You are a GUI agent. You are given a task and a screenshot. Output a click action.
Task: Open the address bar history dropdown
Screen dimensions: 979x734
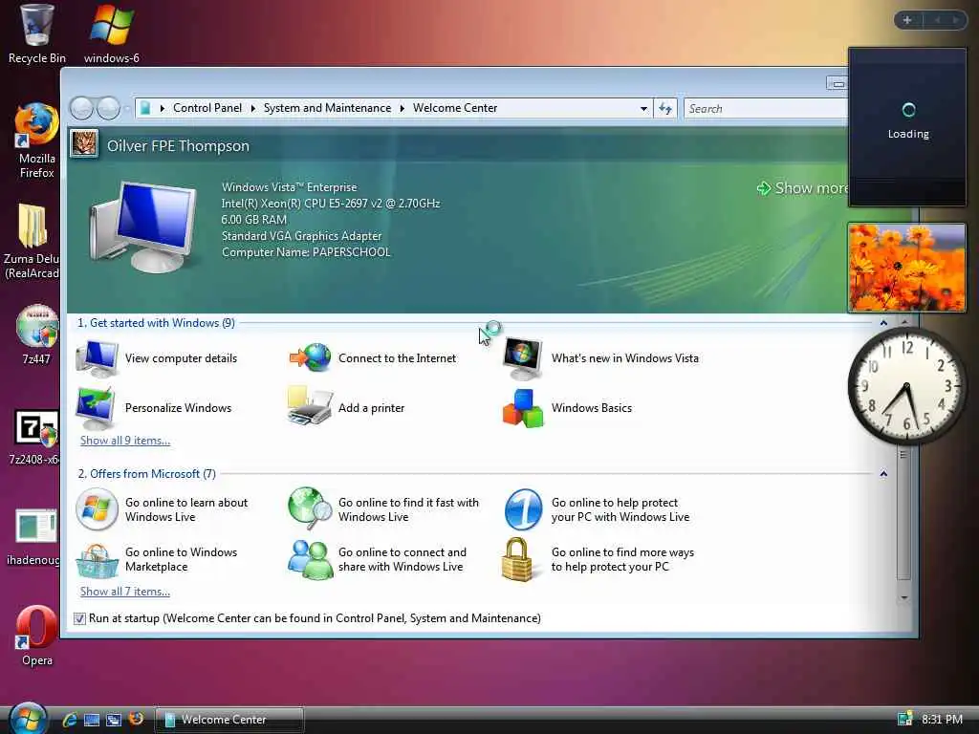click(643, 109)
